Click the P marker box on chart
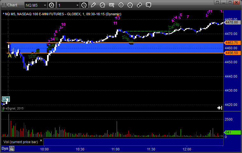Viewport: 242px width, 153px height. [6, 99]
